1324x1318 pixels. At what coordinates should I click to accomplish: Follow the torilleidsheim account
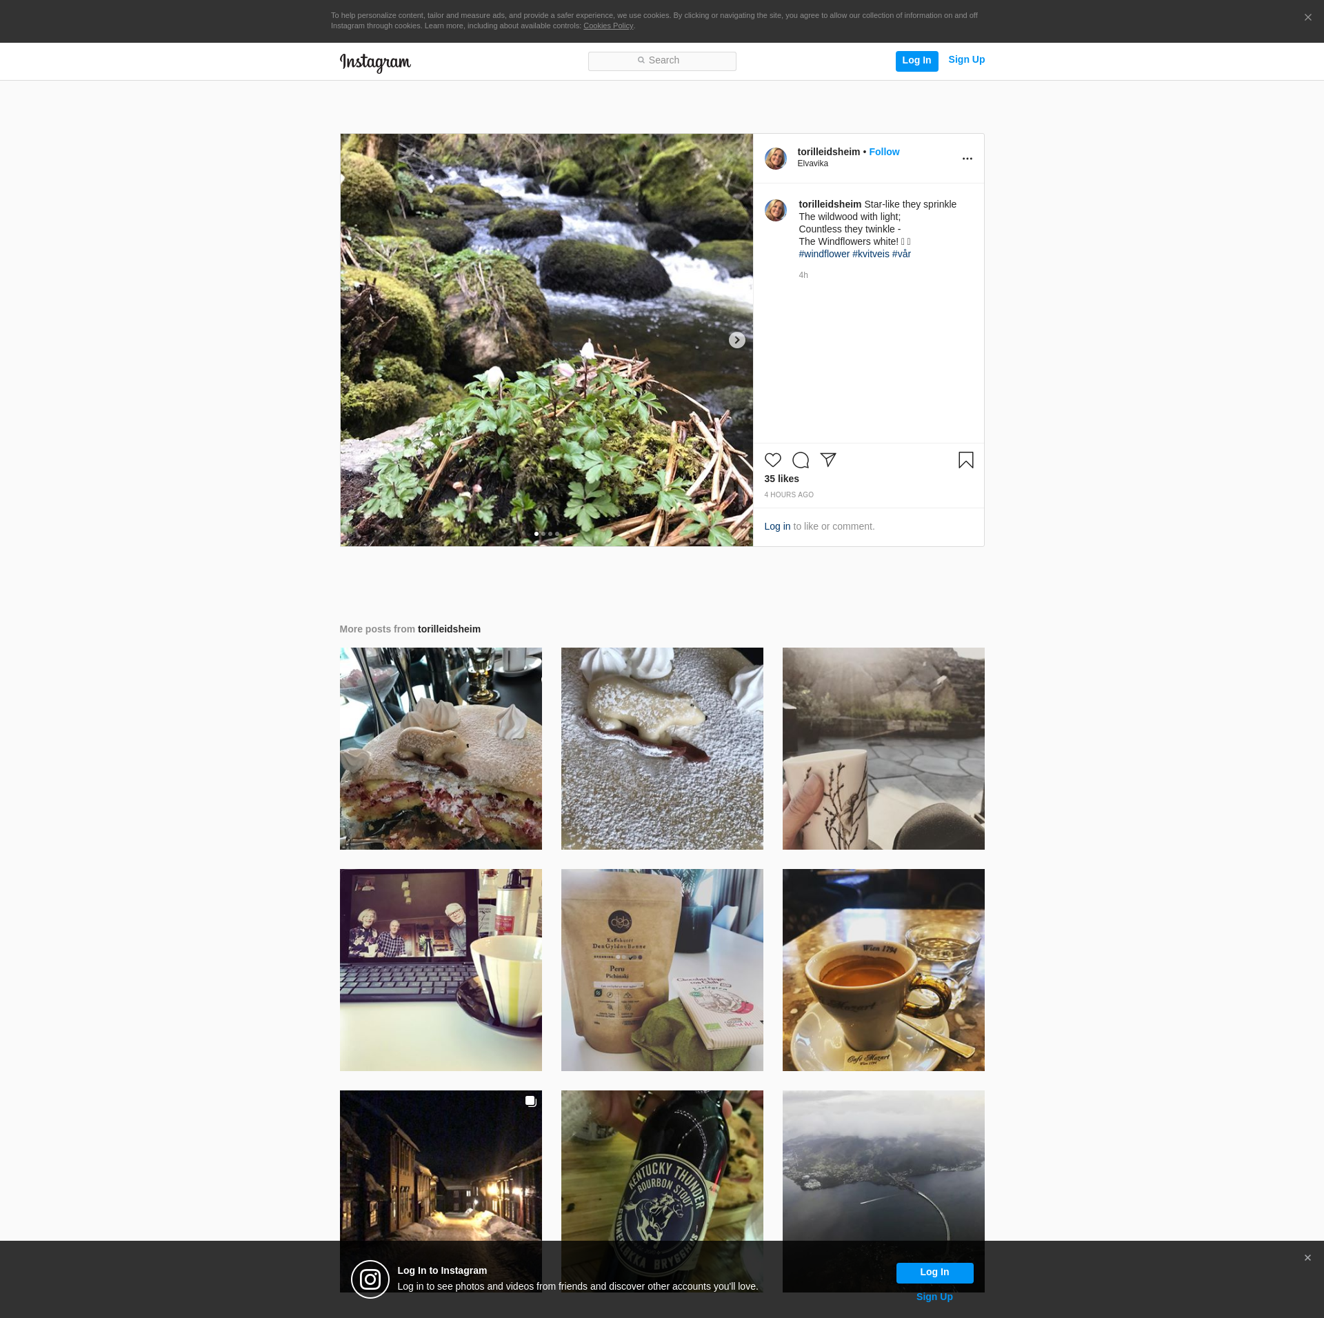click(x=884, y=152)
